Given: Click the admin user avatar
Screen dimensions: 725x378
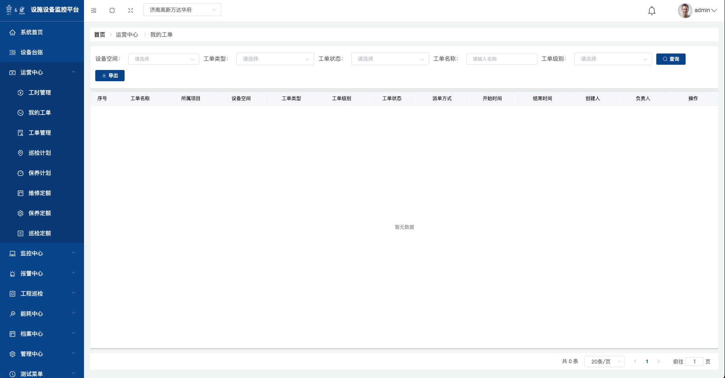Looking at the screenshot, I should 685,10.
